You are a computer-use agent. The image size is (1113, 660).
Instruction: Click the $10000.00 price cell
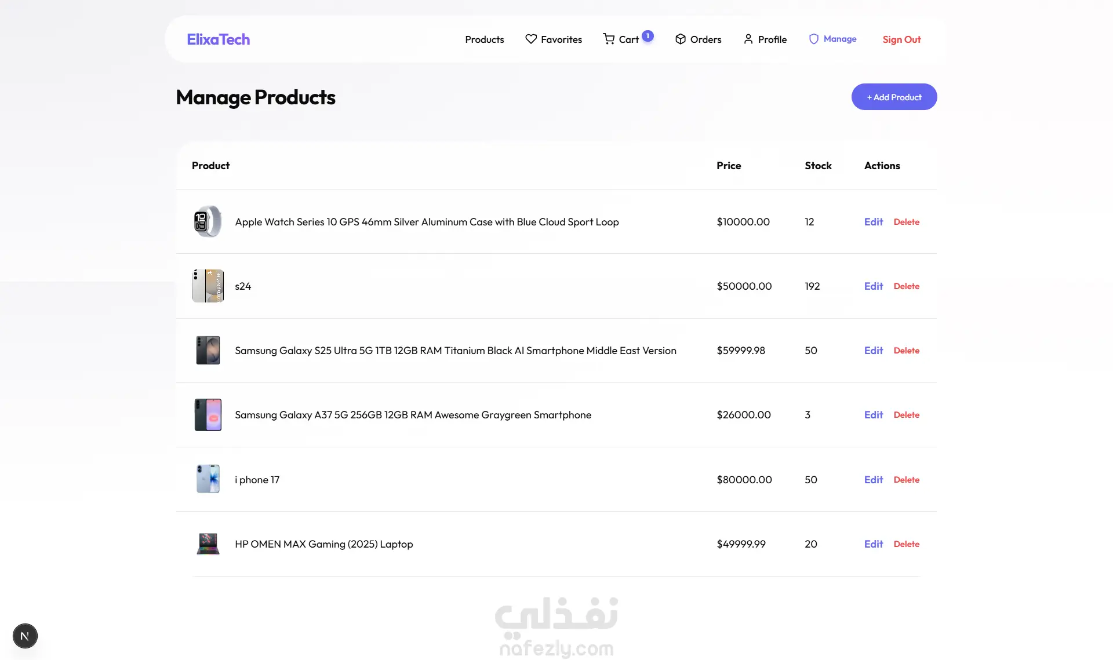pos(743,222)
